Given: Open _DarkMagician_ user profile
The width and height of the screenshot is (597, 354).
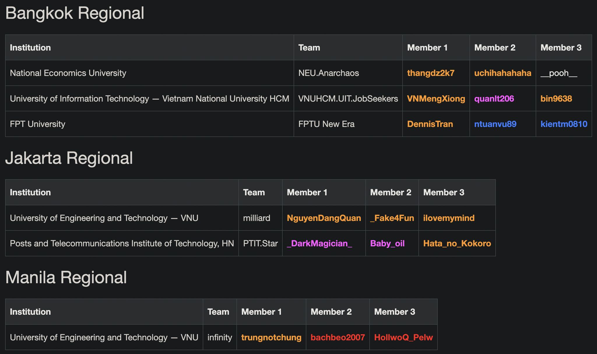Looking at the screenshot, I should 319,243.
